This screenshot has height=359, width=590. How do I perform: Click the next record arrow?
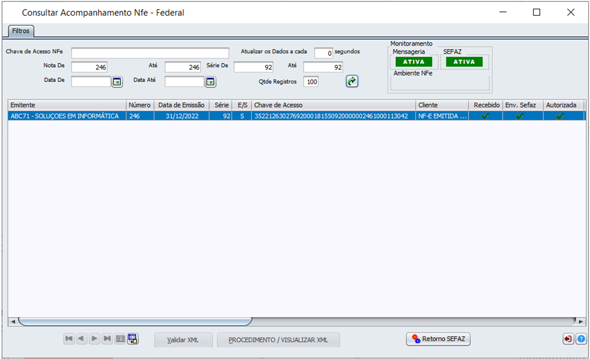tap(94, 339)
